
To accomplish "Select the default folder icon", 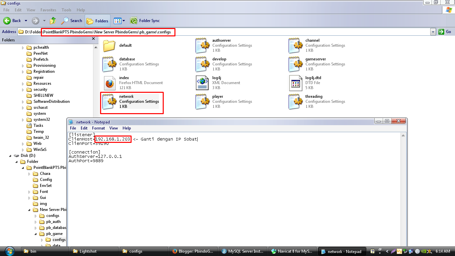I will (109, 46).
